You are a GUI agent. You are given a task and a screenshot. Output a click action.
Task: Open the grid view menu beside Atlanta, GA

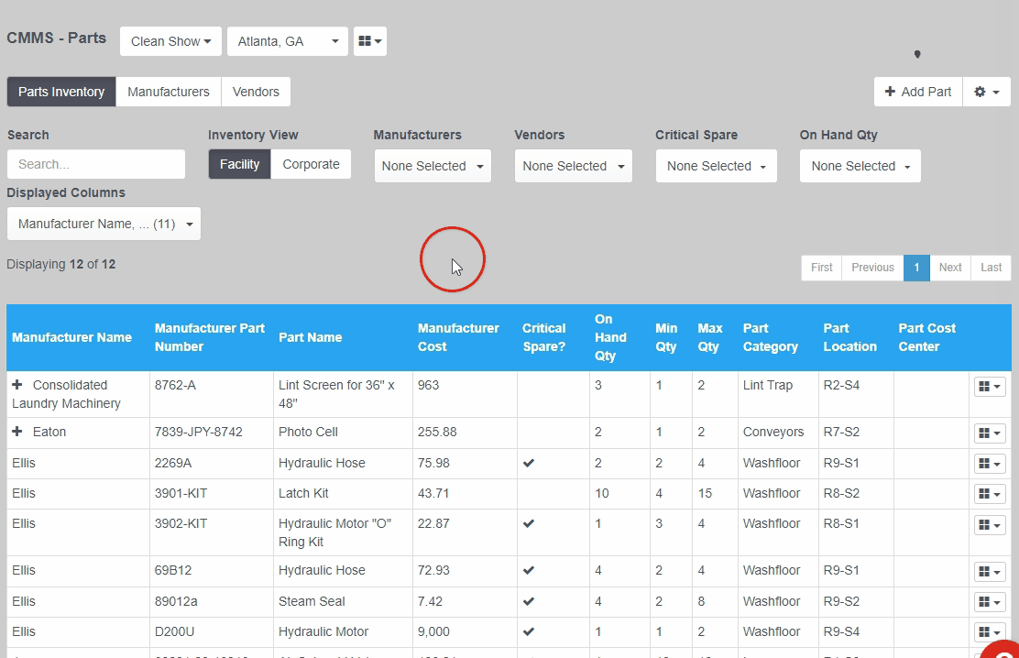click(x=370, y=41)
